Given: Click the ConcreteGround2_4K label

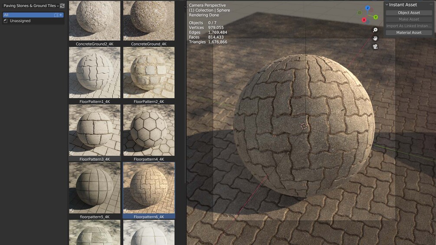Looking at the screenshot, I should 95,44.
